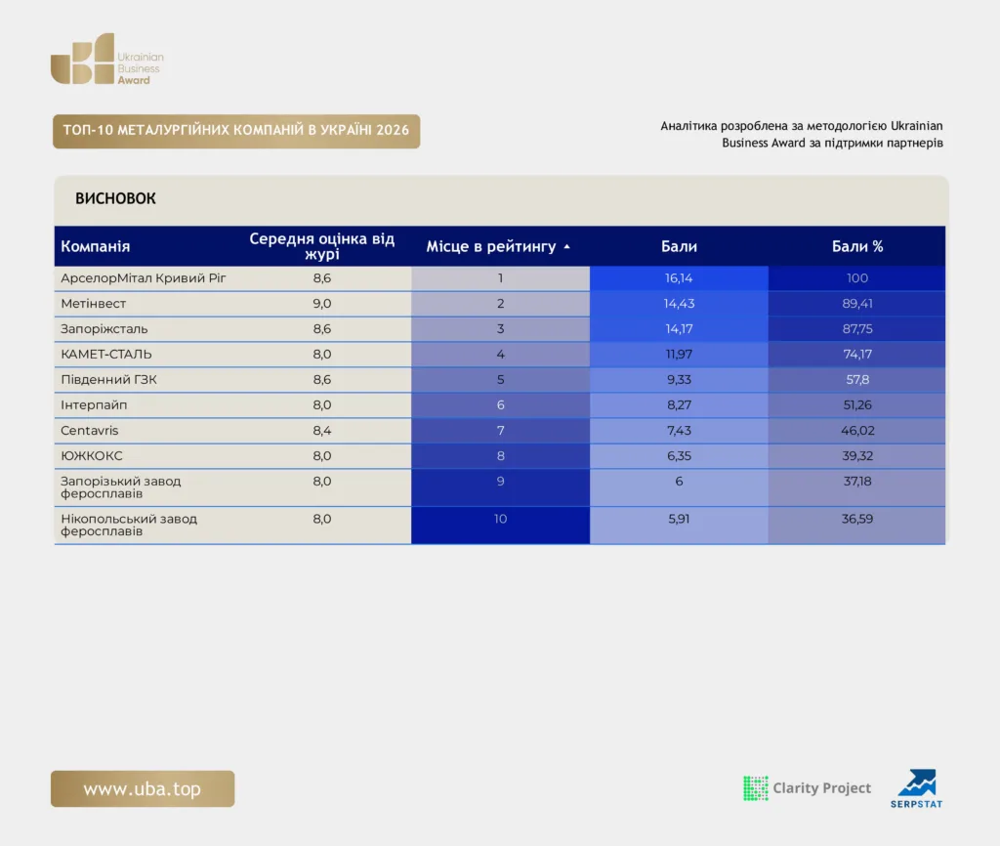Image resolution: width=1000 pixels, height=846 pixels.
Task: Click the 51,26 percent cell
Action: click(857, 405)
